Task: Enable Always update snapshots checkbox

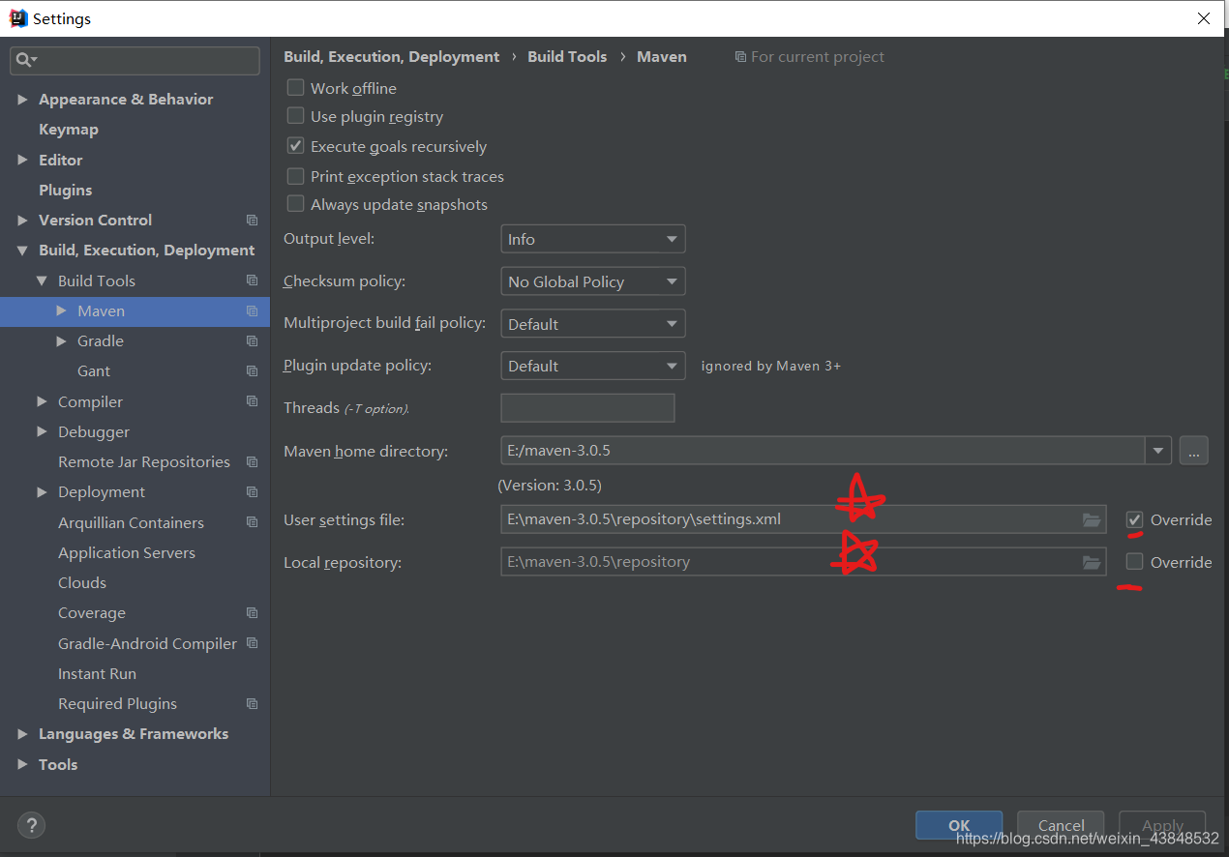Action: [x=296, y=204]
